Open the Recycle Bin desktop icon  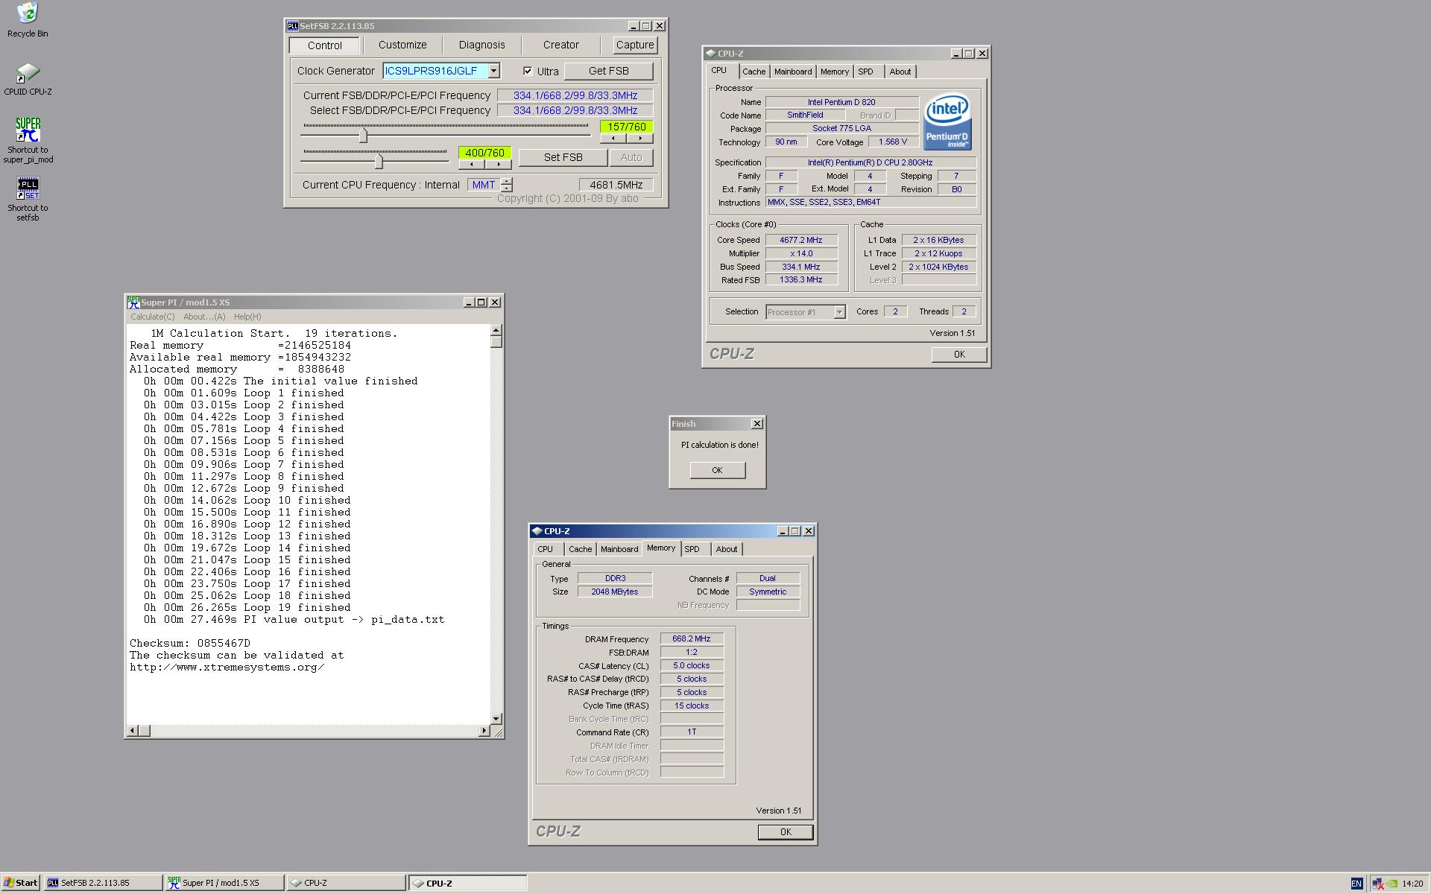[x=28, y=13]
